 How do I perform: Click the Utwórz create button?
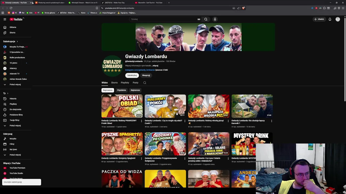coord(319,19)
